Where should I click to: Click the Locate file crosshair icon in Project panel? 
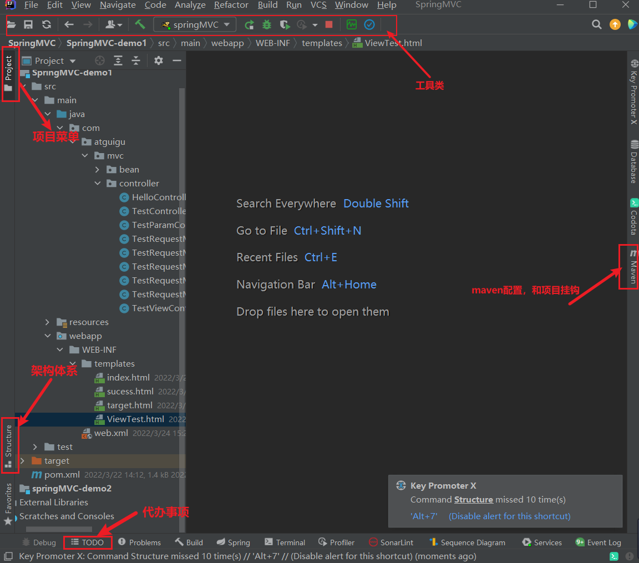(x=99, y=60)
